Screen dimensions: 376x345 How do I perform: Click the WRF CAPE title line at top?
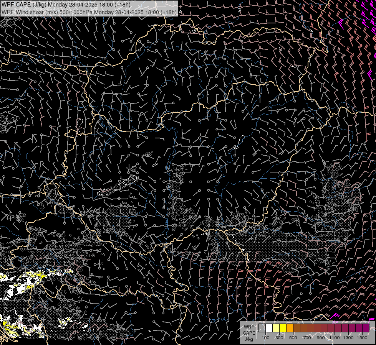pyautogui.click(x=66, y=5)
